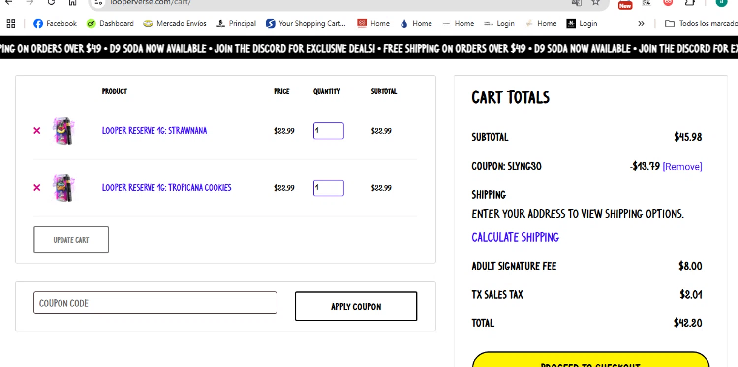Remove Tropicana Cookies item with the X icon

pyautogui.click(x=37, y=188)
